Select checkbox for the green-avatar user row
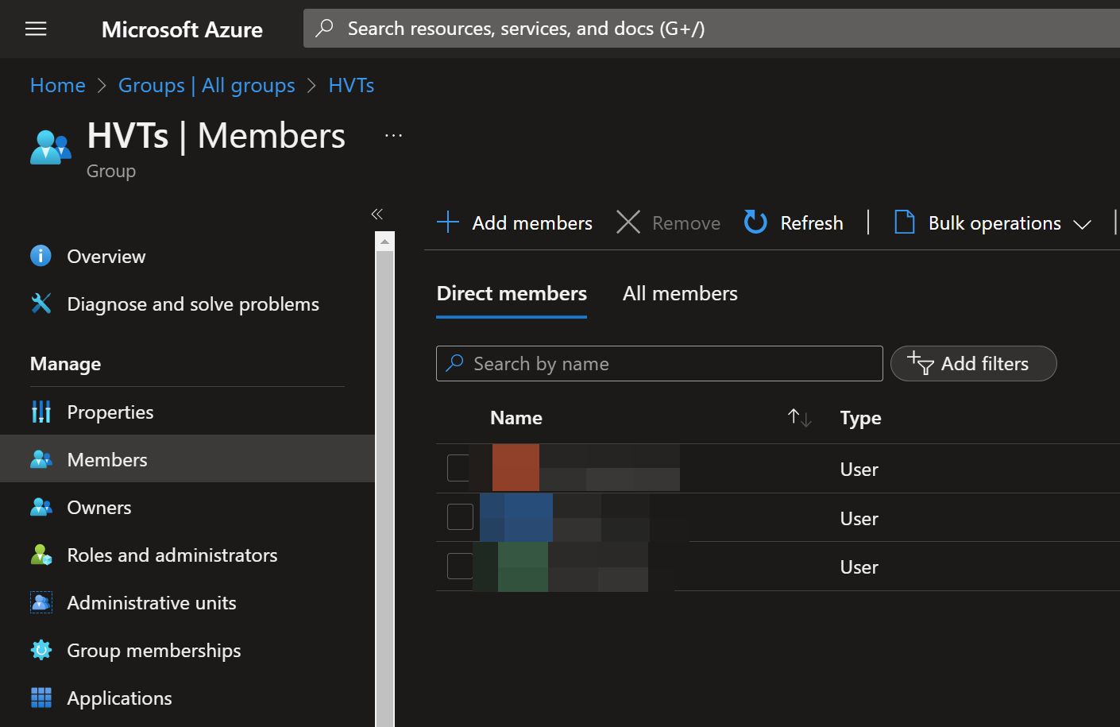The image size is (1120, 727). click(460, 566)
